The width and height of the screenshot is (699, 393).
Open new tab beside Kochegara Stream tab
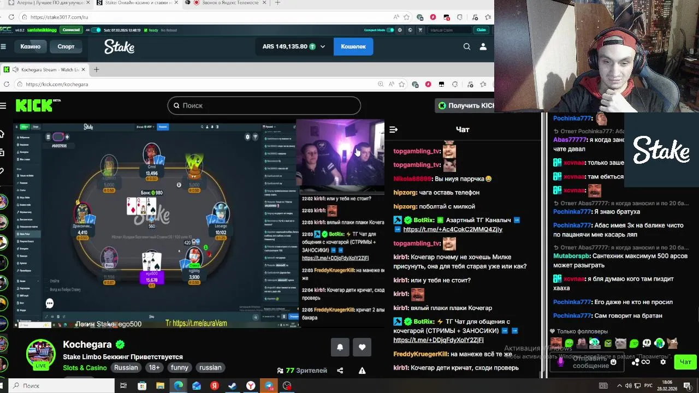pos(96,69)
